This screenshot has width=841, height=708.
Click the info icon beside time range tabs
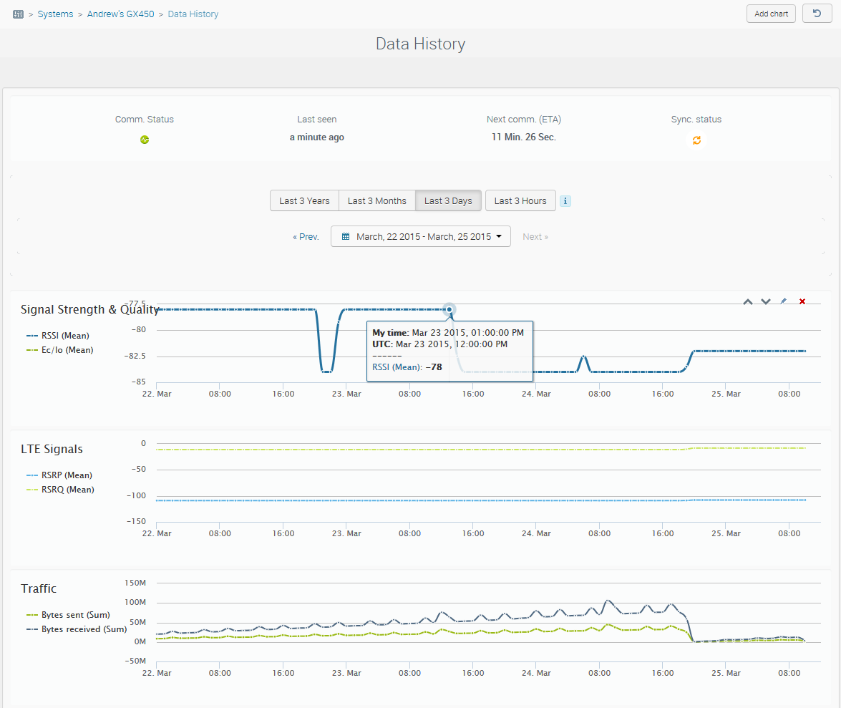[x=565, y=200]
